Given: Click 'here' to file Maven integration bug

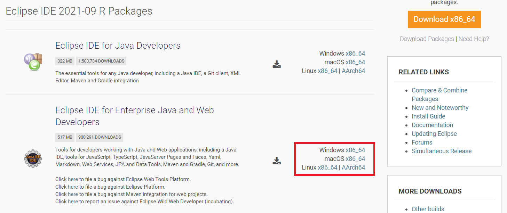Looking at the screenshot, I should 73,194.
